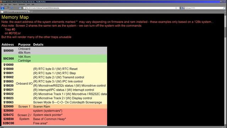Image resolution: width=227 pixels, height=128 pixels.
Task: Click the Memory Map heading
Action: 15,17
